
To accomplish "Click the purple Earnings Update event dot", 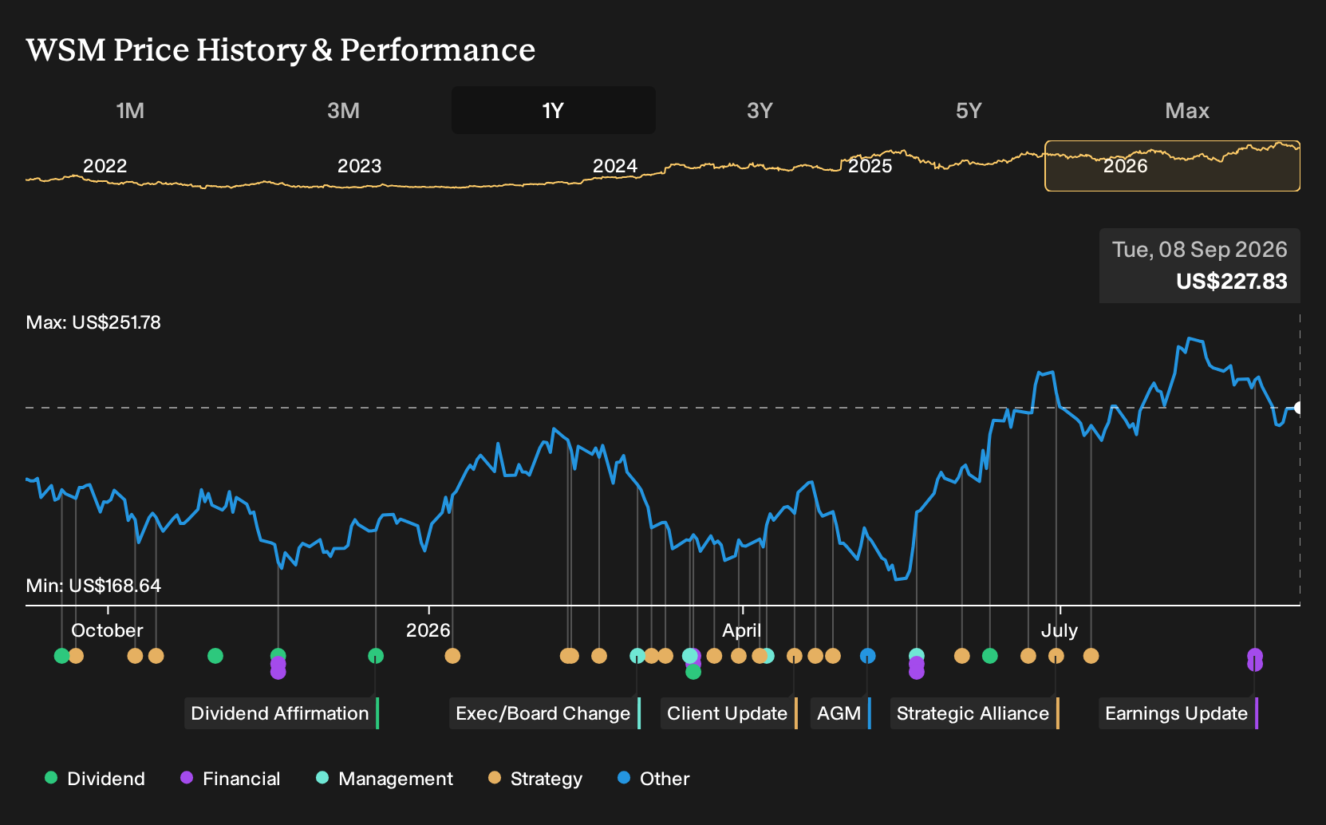I will click(1255, 659).
